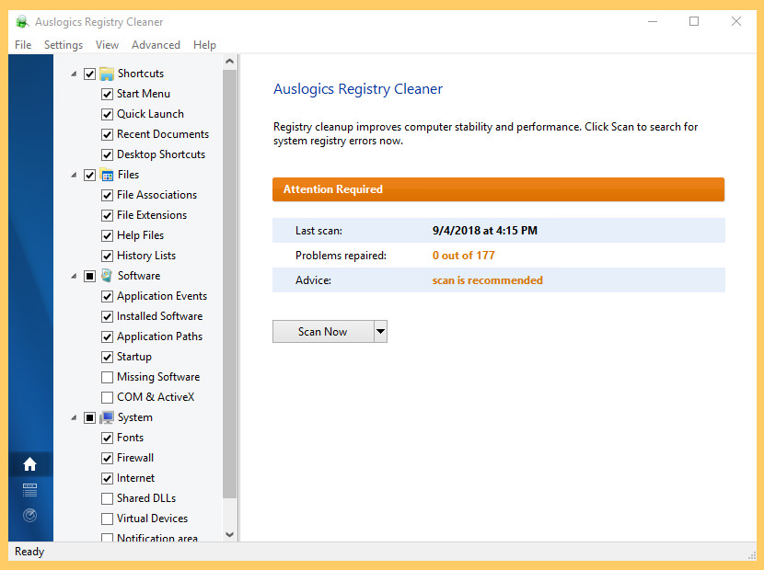The height and width of the screenshot is (570, 764).
Task: Open the Help menu
Action: [204, 45]
